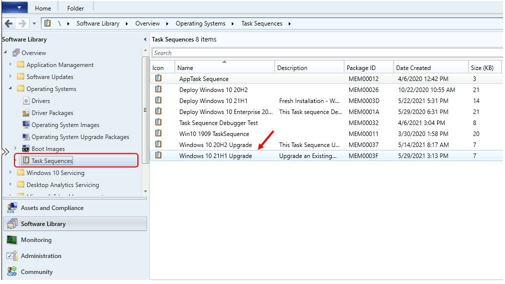The height and width of the screenshot is (284, 505).
Task: Click package ID MEM0003D cell
Action: 364,101
